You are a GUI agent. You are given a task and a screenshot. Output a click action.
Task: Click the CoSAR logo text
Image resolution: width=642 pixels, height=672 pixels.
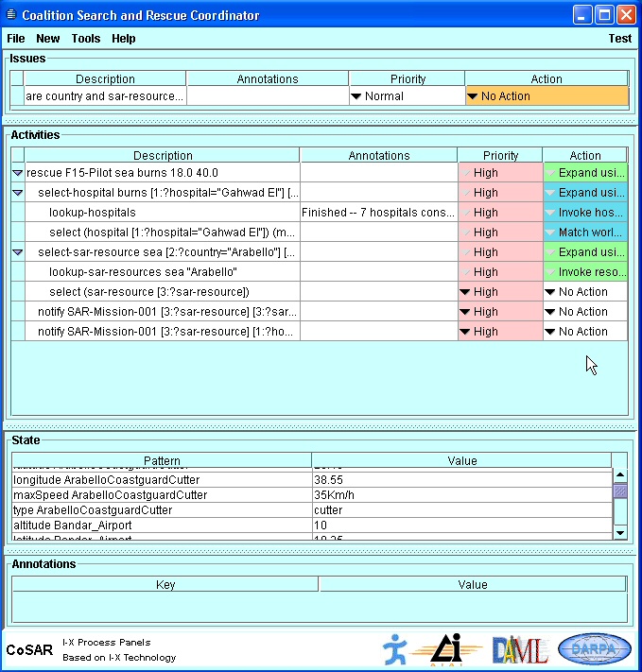29,649
